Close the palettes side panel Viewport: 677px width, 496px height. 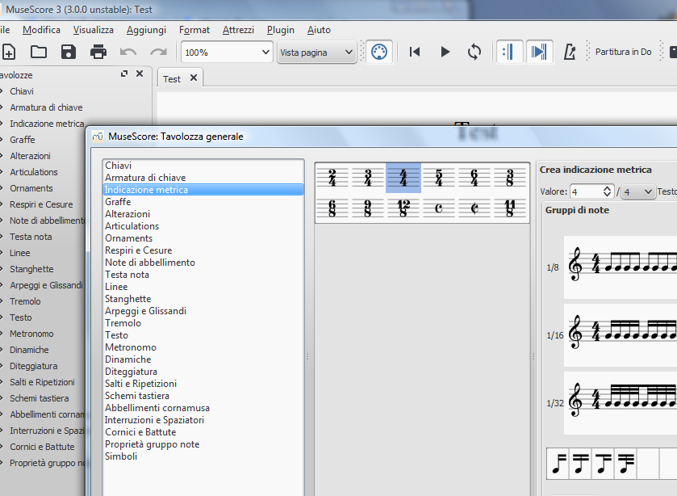coord(140,74)
